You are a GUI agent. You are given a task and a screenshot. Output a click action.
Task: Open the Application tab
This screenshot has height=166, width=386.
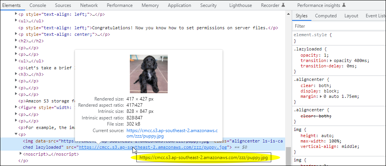tap(179, 5)
